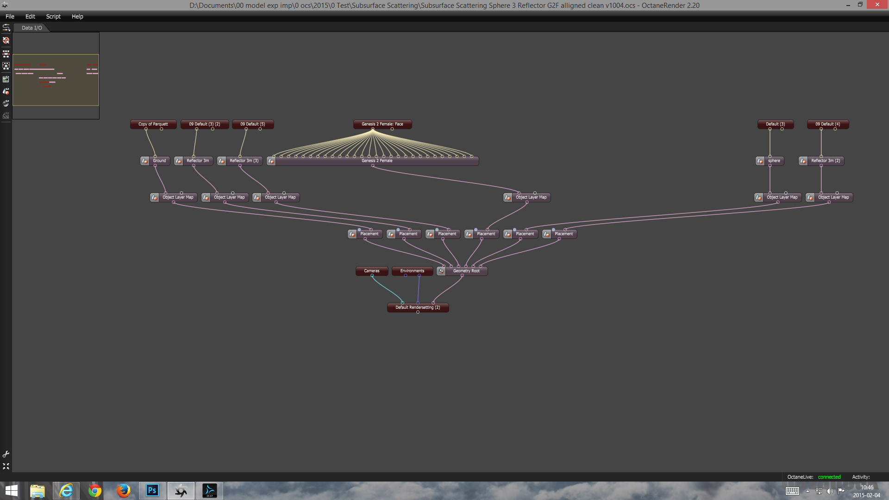Toggle render viewport visibility icon
This screenshot has width=889, height=500.
[6, 79]
